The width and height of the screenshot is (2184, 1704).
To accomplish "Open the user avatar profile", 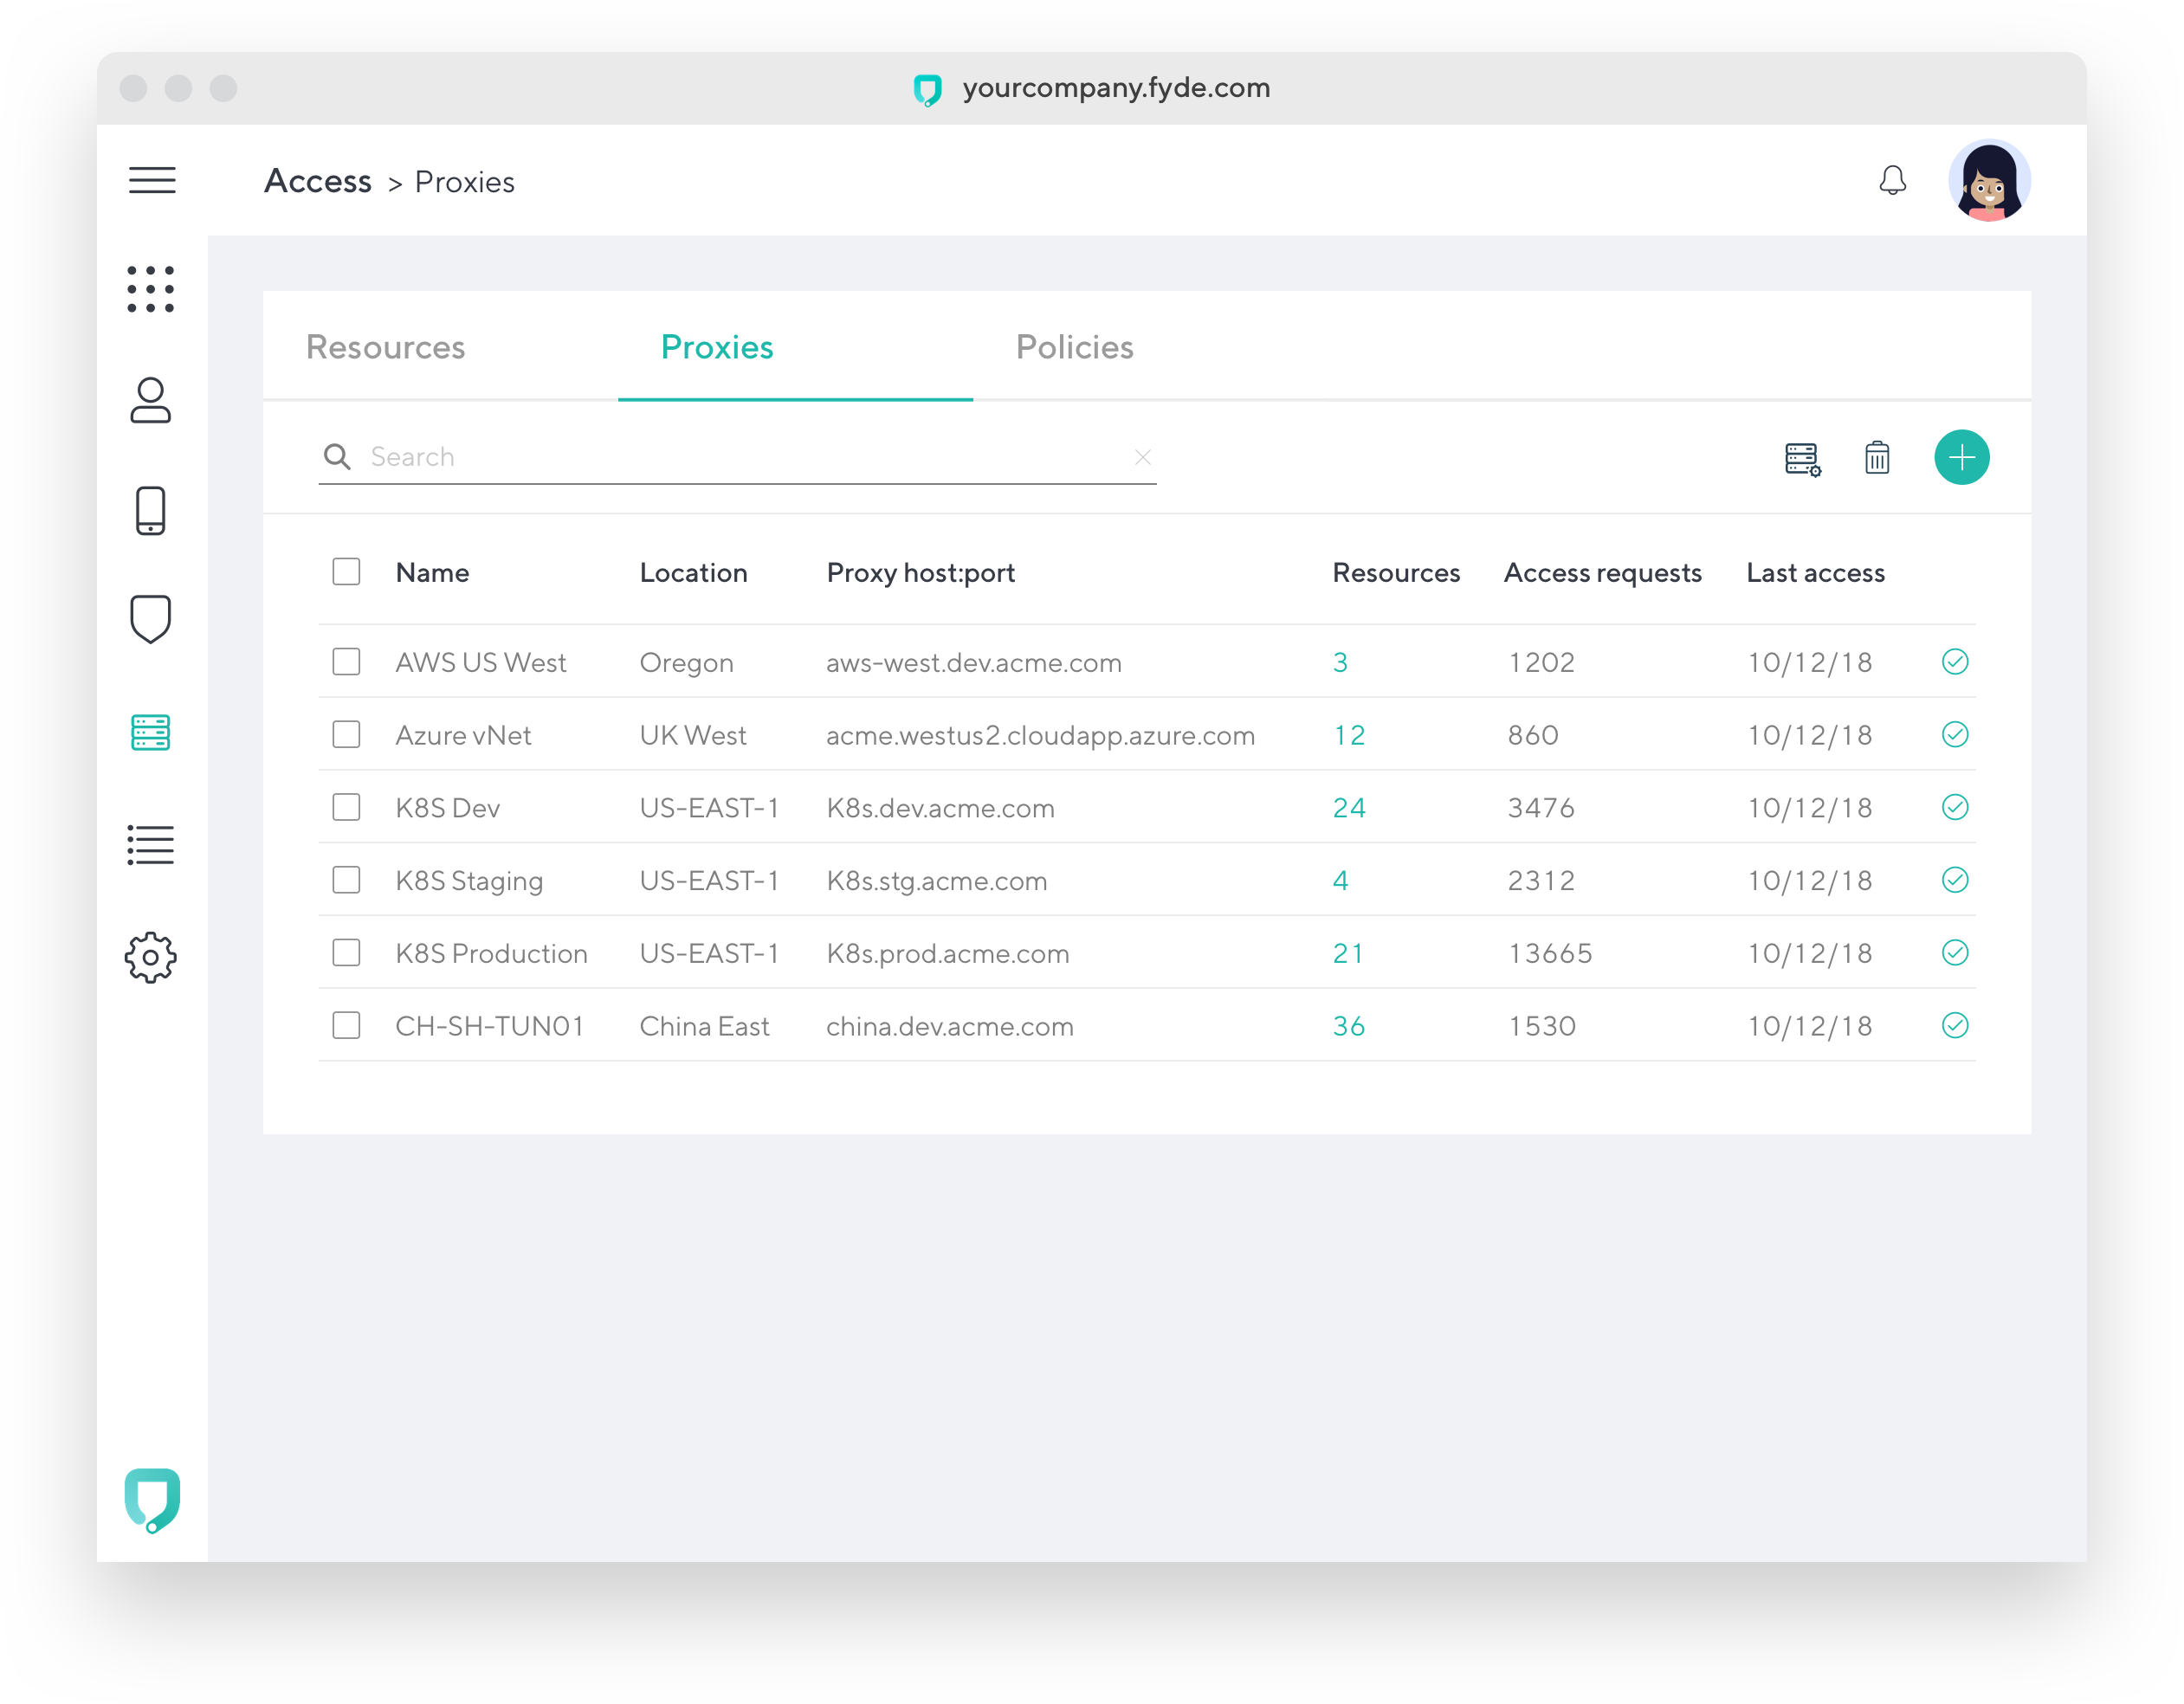I will pyautogui.click(x=1989, y=180).
